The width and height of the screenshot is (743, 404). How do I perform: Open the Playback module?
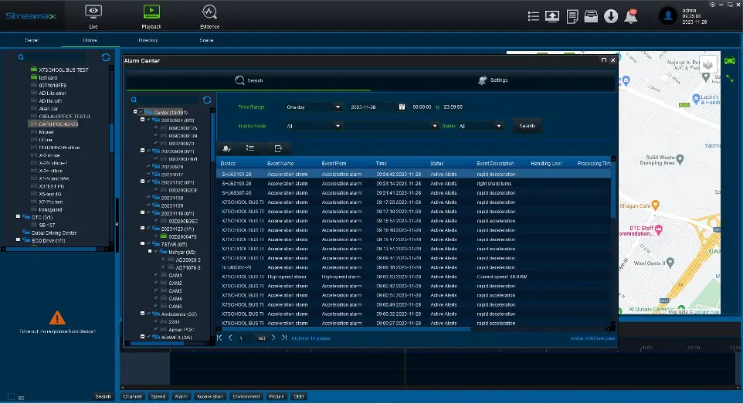click(x=151, y=15)
